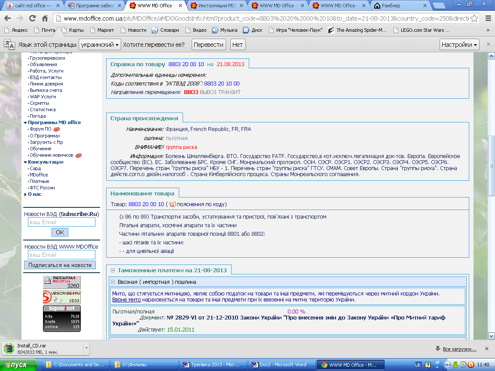Viewport: 495px width, 371px height.
Task: Click the translate bar language icon
Action: [9, 45]
